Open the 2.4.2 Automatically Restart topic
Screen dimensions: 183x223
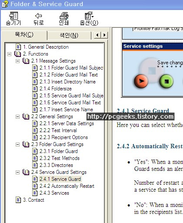click(67, 186)
